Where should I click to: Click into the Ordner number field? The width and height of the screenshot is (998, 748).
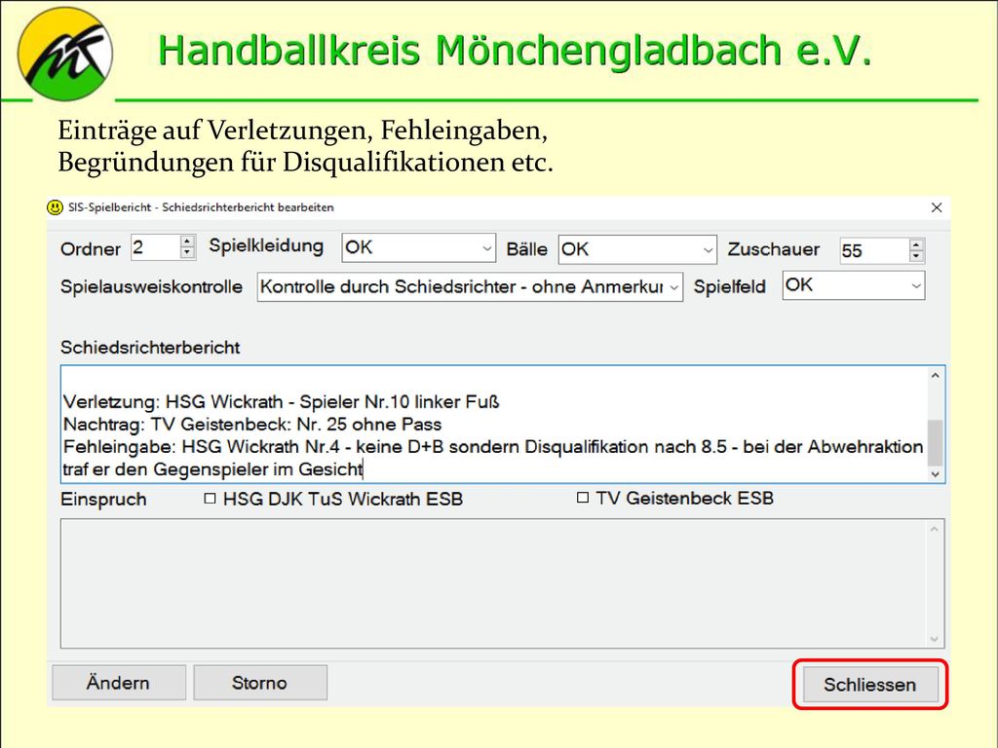[156, 246]
